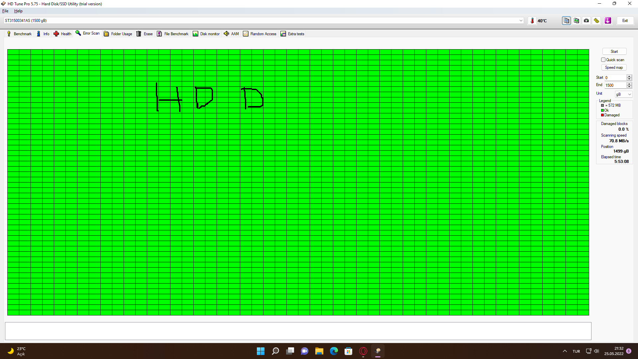Switch to the Benchmark tab
The width and height of the screenshot is (638, 359).
[x=19, y=34]
